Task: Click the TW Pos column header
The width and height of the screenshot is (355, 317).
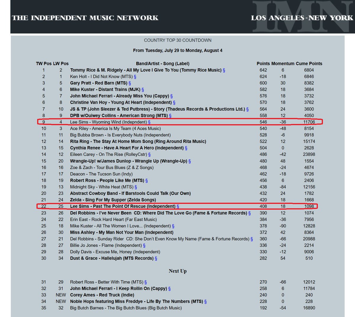Action: tap(44, 64)
